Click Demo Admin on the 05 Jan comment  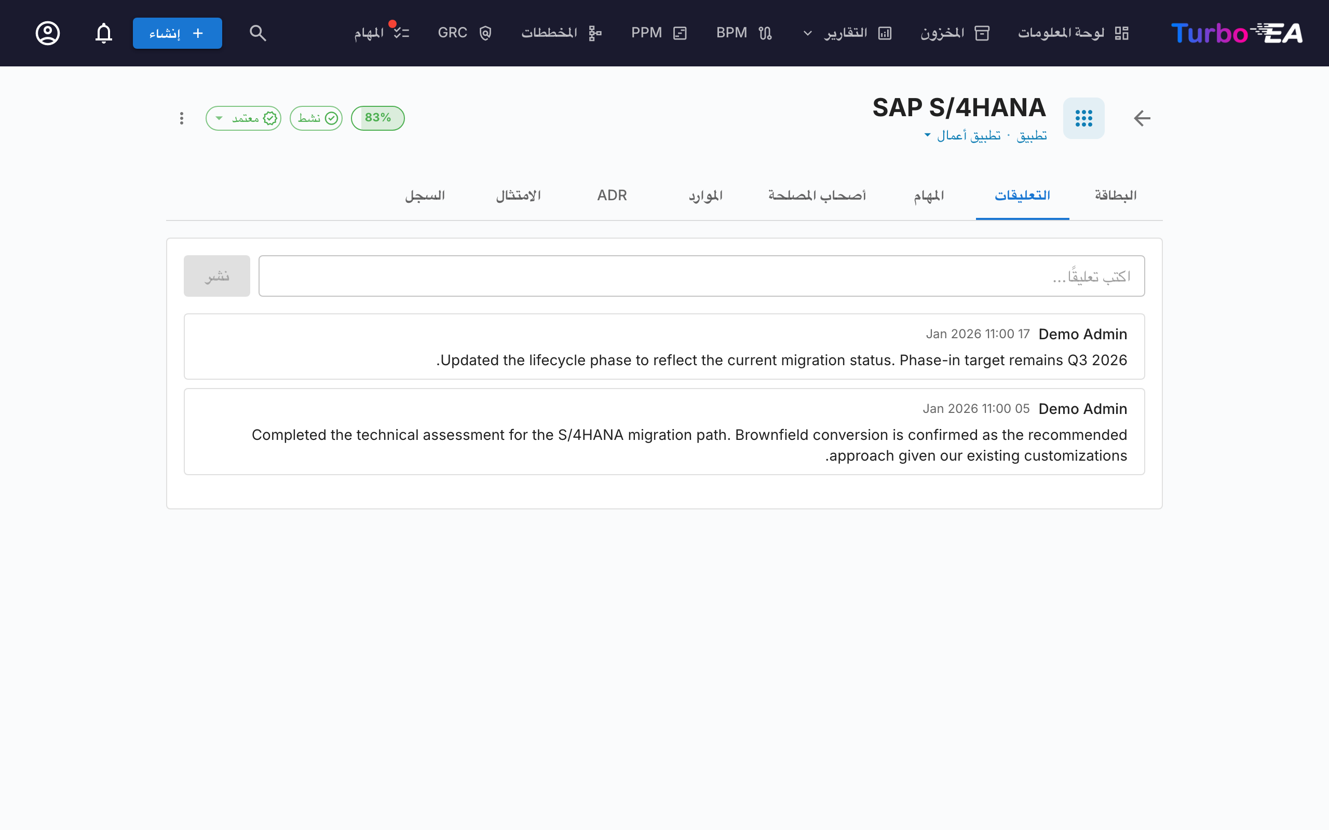click(x=1082, y=409)
